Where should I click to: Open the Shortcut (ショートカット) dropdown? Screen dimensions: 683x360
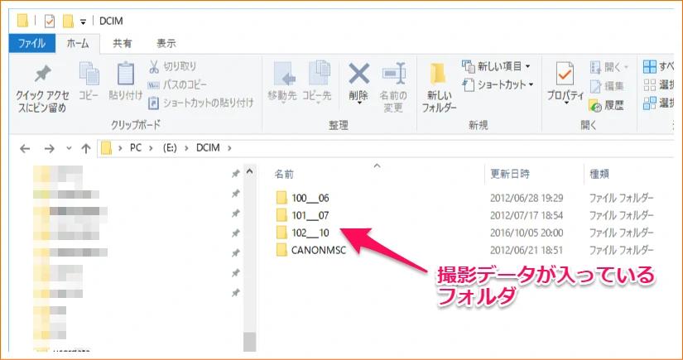click(x=498, y=84)
